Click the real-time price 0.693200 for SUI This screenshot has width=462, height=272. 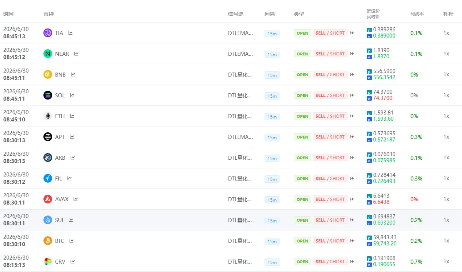click(384, 223)
